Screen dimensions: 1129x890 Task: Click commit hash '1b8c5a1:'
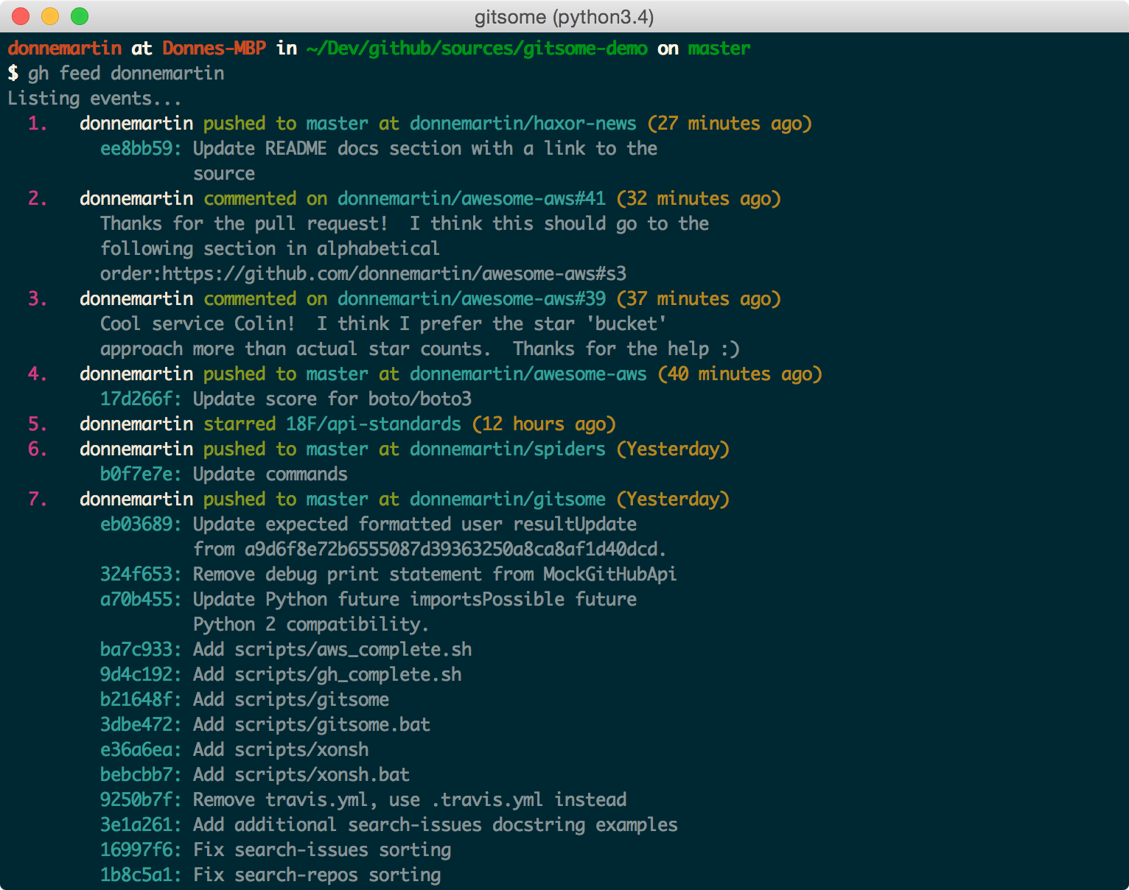(141, 875)
